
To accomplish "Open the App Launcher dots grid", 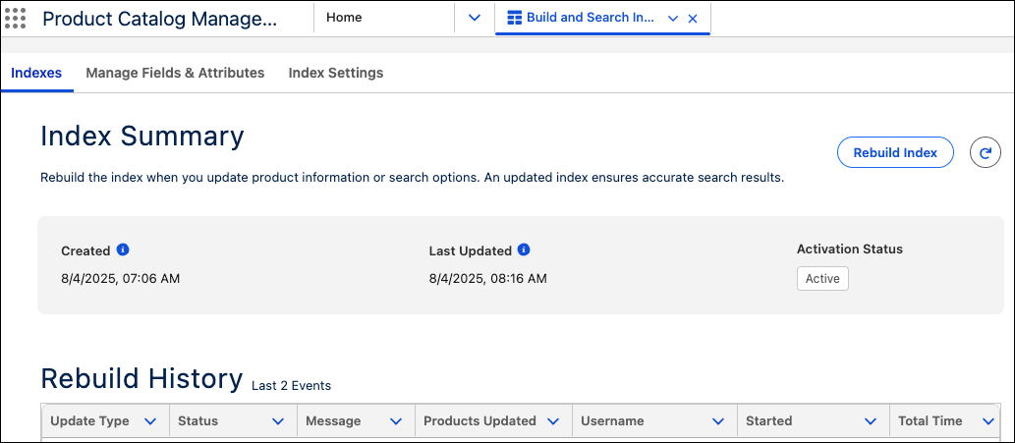I will (15, 18).
